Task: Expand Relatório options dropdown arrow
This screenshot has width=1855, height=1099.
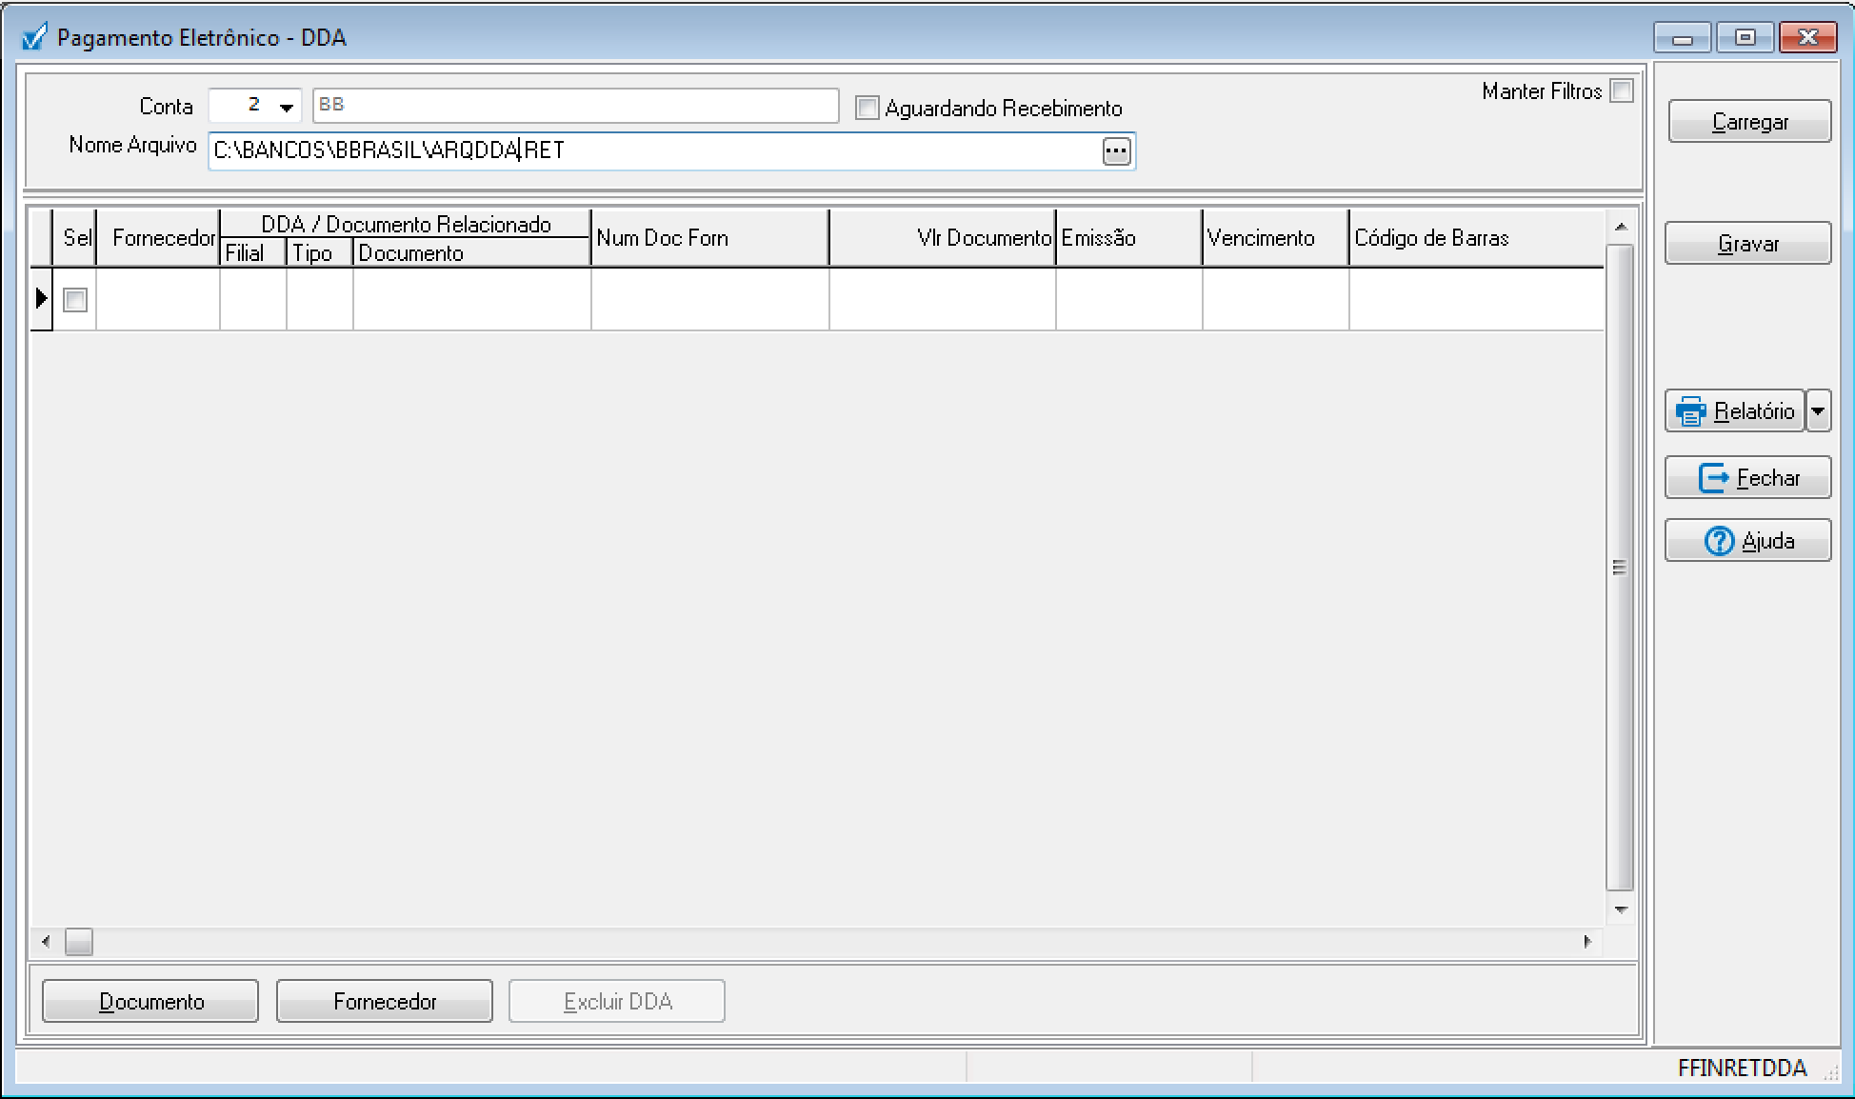Action: point(1818,411)
